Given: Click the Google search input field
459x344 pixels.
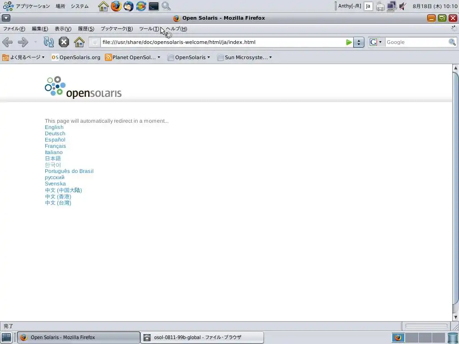Looking at the screenshot, I should pyautogui.click(x=416, y=42).
